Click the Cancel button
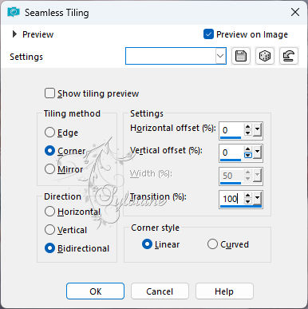 [x=160, y=291]
